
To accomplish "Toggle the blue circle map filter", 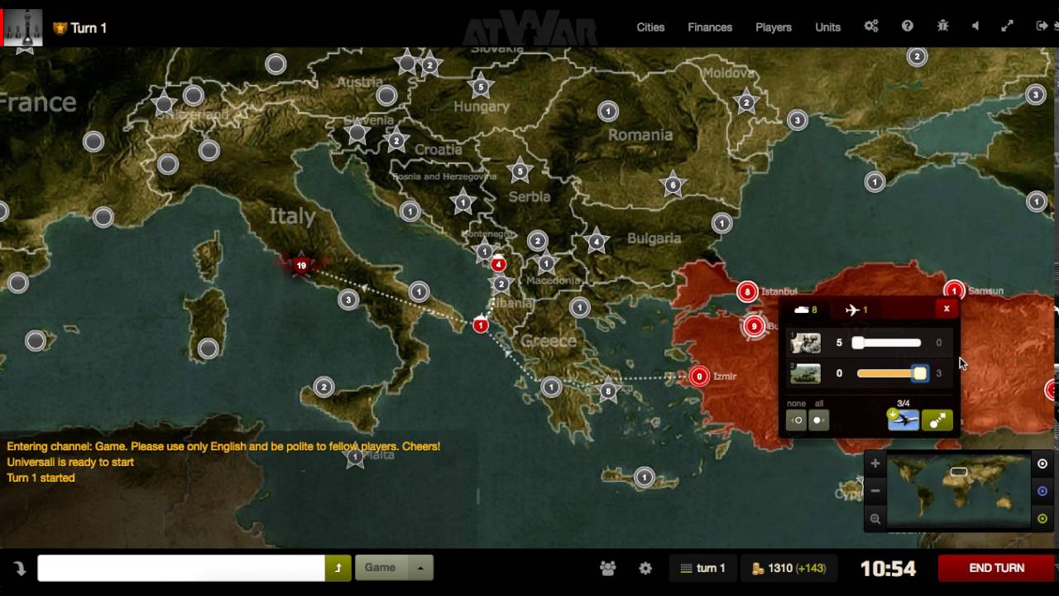I will coord(1042,491).
